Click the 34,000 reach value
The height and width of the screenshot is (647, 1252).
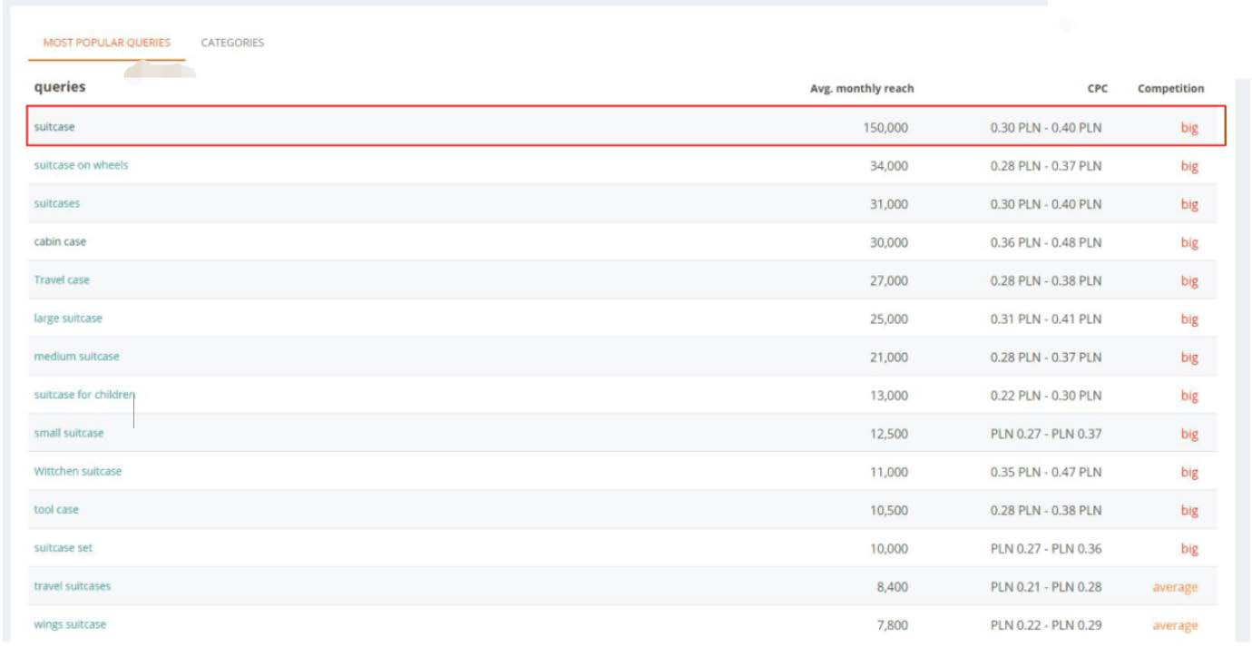(x=889, y=166)
